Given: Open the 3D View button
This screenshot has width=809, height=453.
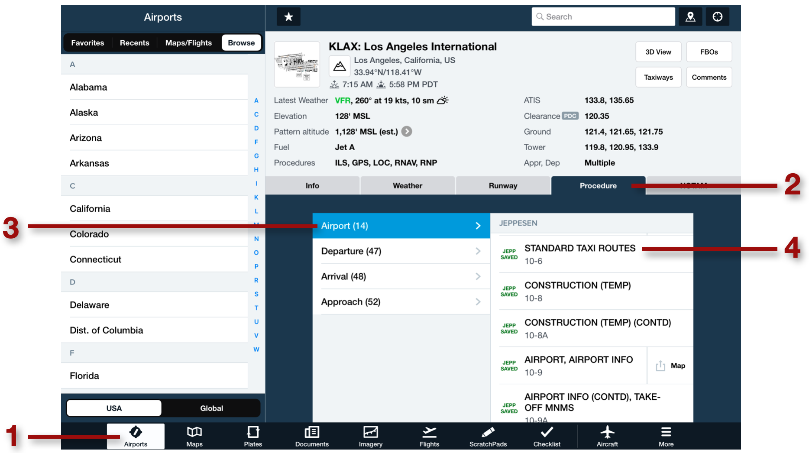Looking at the screenshot, I should 658,52.
